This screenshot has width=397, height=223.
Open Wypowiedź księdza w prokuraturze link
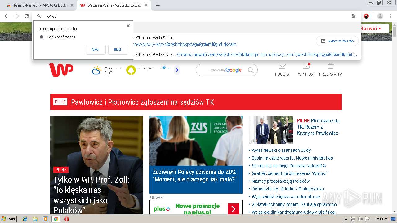click(x=286, y=197)
